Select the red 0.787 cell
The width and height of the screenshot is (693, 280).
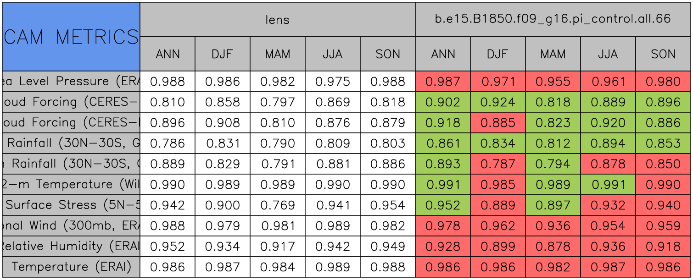498,164
